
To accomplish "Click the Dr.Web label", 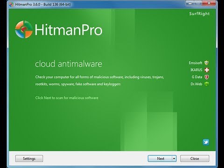I will click(x=196, y=84).
